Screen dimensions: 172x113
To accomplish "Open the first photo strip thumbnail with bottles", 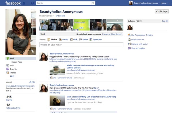I will tap(48, 25).
